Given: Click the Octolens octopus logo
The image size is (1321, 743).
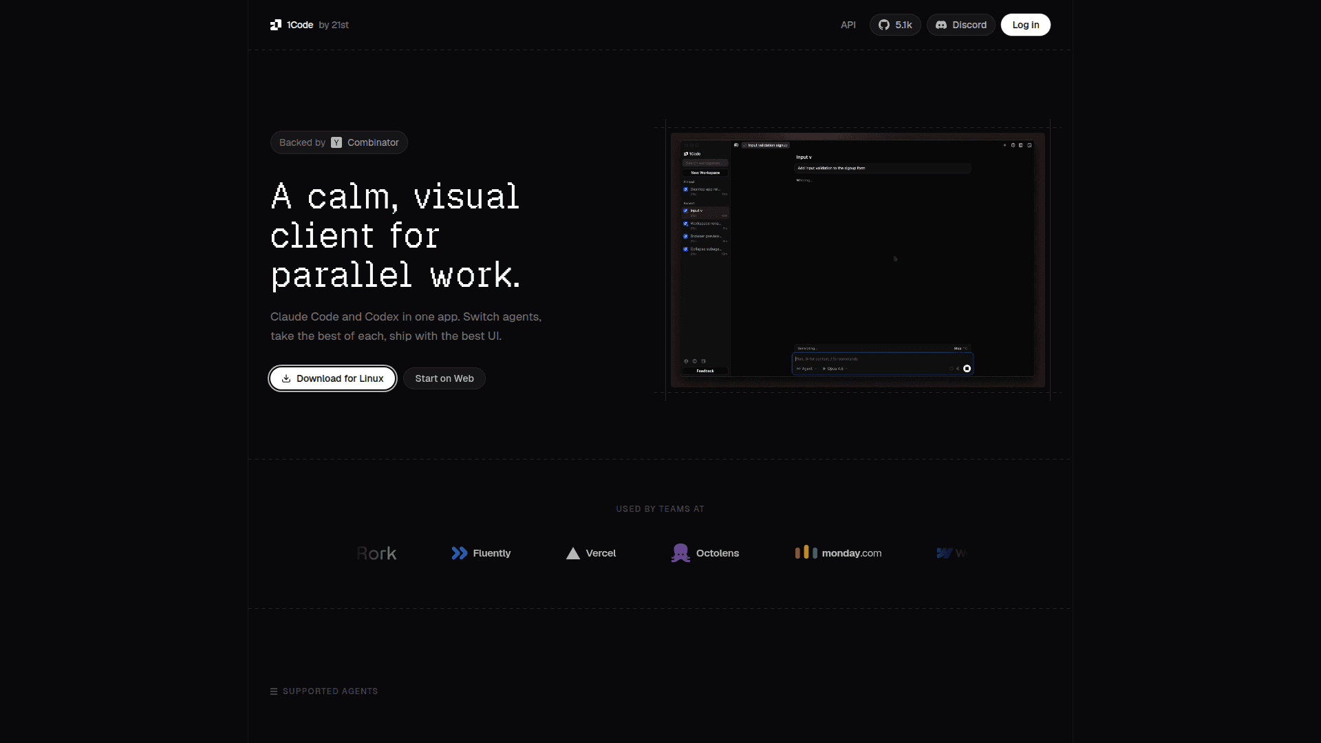Looking at the screenshot, I should coord(680,553).
